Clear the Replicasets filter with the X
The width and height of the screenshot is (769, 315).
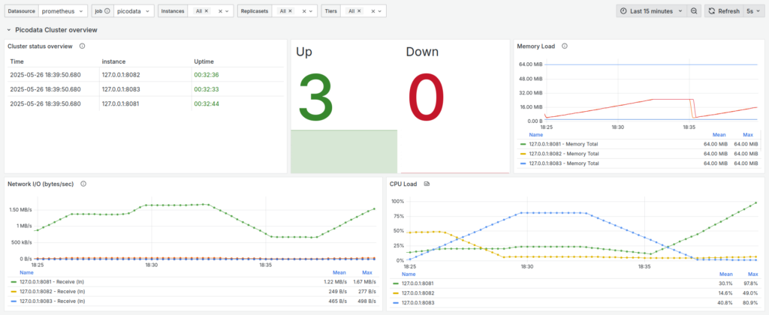click(x=303, y=11)
